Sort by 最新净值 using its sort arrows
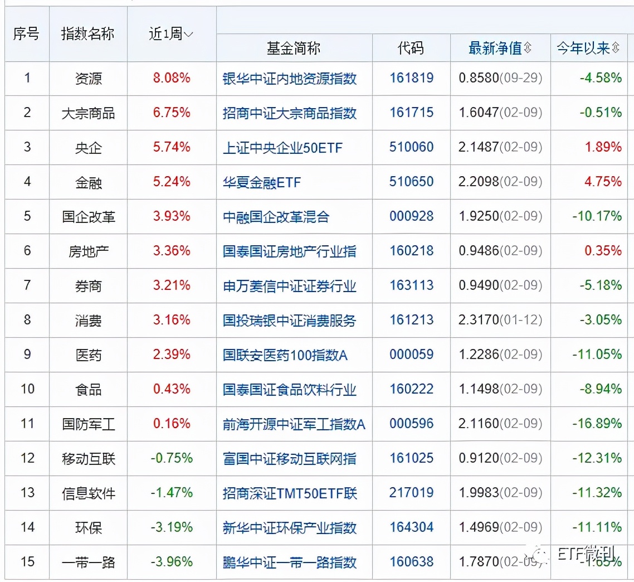This screenshot has height=582, width=634. [x=527, y=48]
